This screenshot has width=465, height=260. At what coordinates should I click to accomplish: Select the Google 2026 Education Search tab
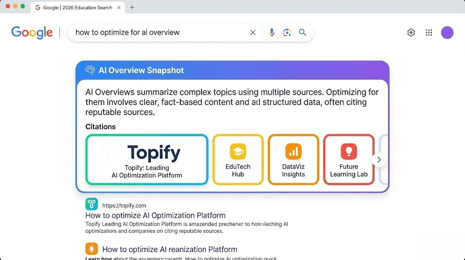(x=78, y=7)
